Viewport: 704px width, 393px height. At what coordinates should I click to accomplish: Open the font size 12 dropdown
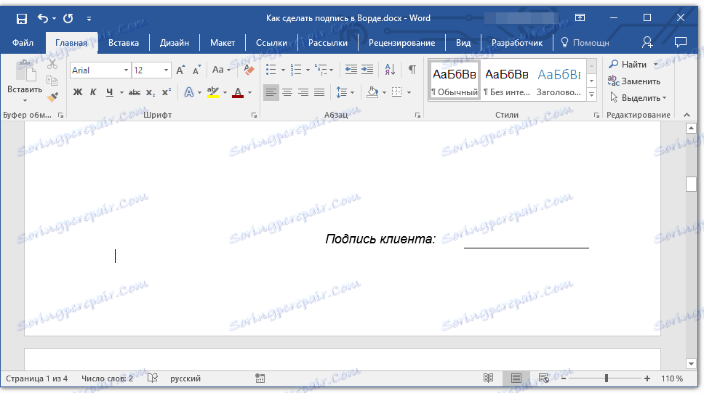pyautogui.click(x=166, y=70)
